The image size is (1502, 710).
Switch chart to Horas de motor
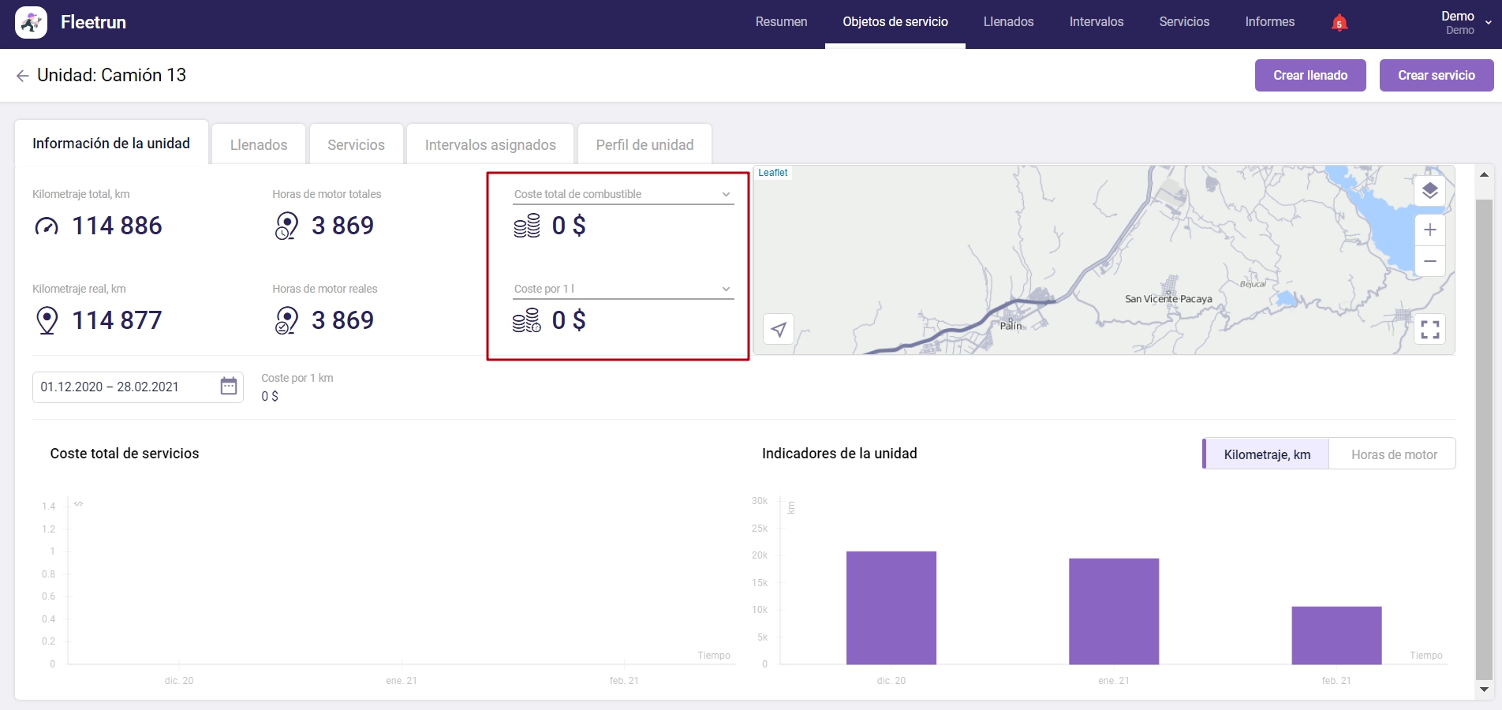(1393, 454)
